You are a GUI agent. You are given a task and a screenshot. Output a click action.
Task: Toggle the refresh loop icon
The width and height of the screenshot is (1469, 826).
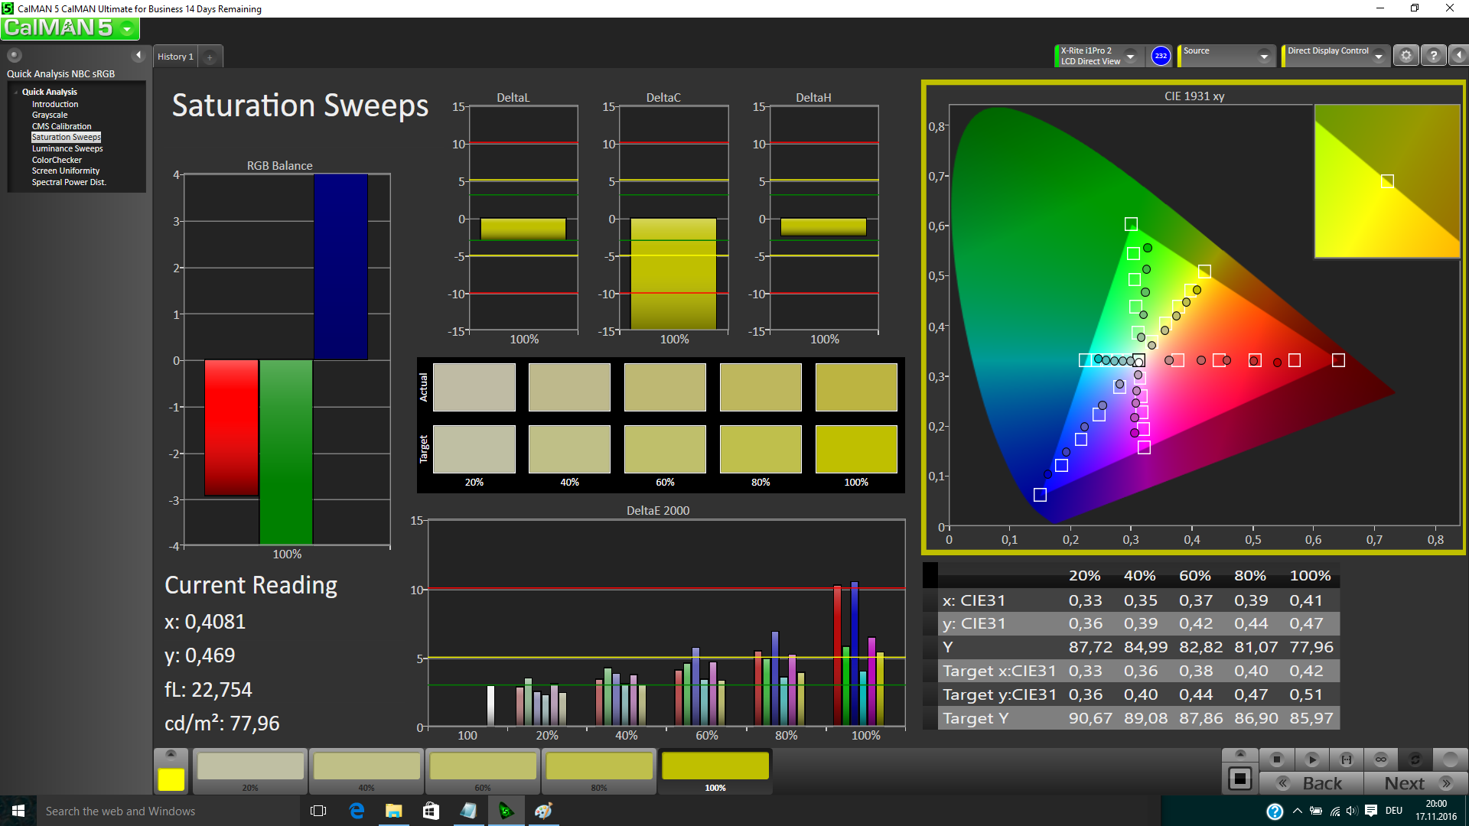point(1415,759)
